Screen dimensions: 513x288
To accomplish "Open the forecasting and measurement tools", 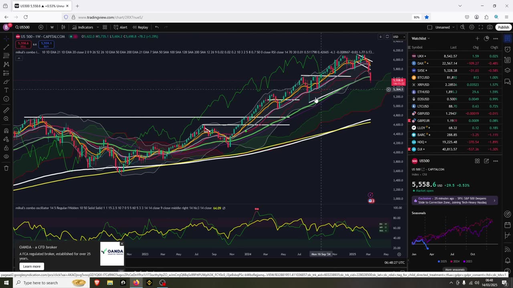I will coord(6,73).
